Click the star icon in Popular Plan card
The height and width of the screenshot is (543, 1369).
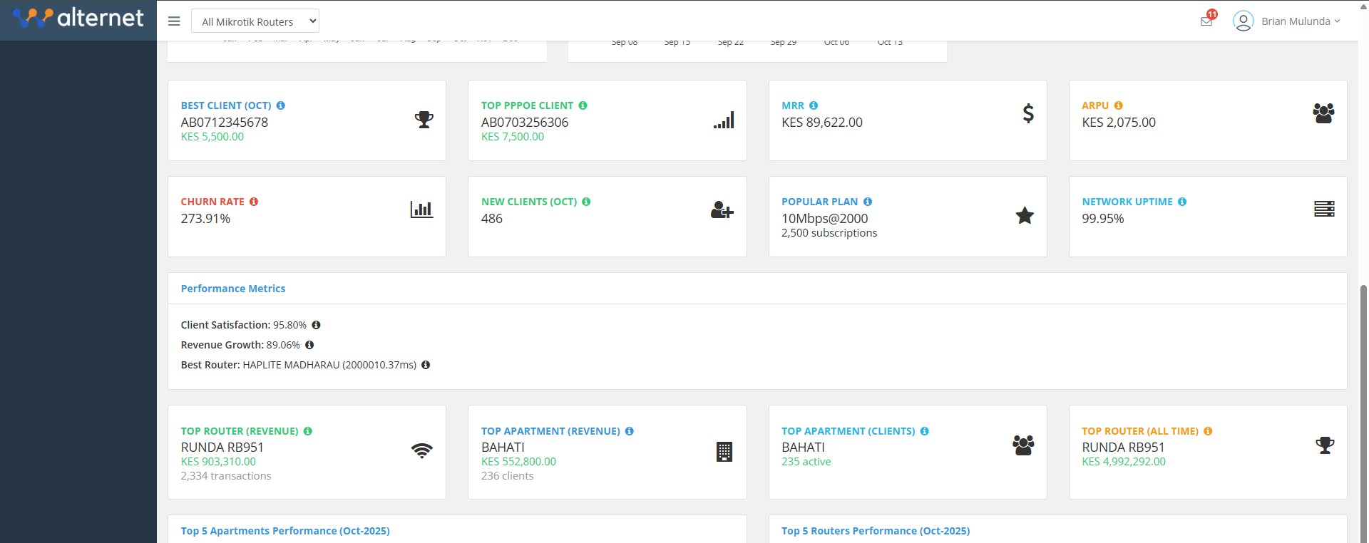pos(1025,215)
